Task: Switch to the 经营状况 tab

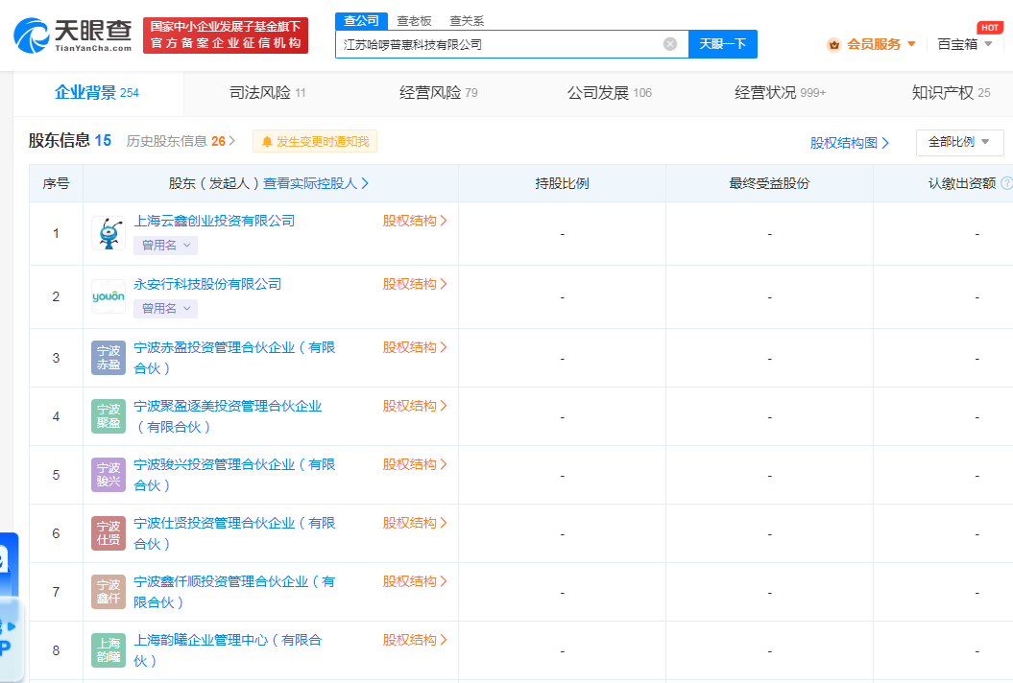Action: (781, 93)
